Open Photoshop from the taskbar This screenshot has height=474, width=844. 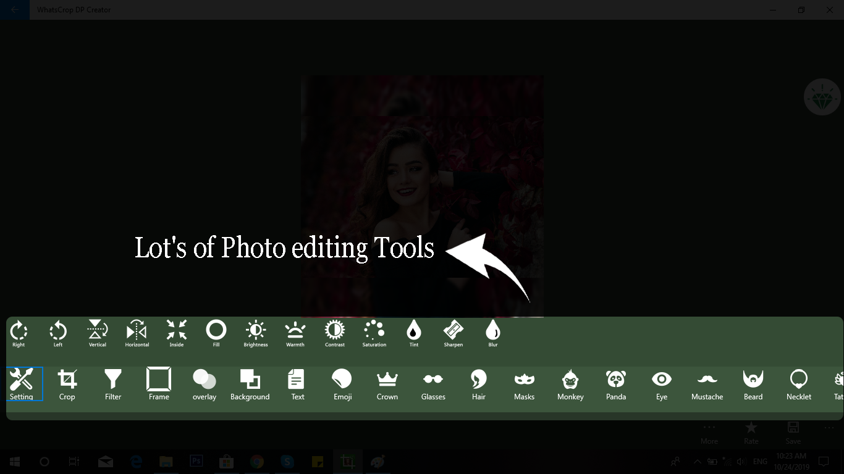196,461
